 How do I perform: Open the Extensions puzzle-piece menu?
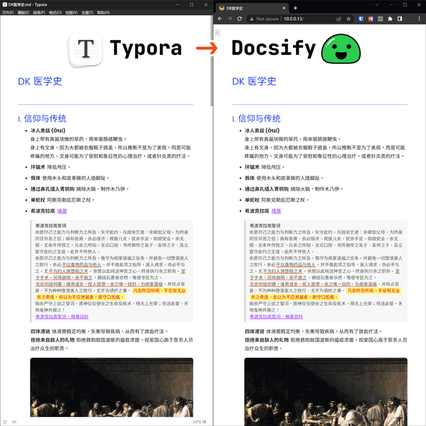[390, 19]
